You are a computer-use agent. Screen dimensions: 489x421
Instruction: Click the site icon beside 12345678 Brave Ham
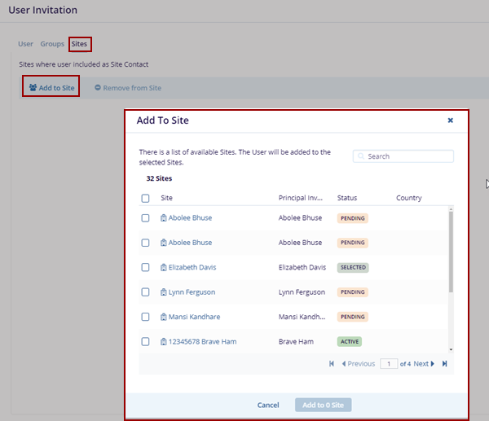point(164,342)
